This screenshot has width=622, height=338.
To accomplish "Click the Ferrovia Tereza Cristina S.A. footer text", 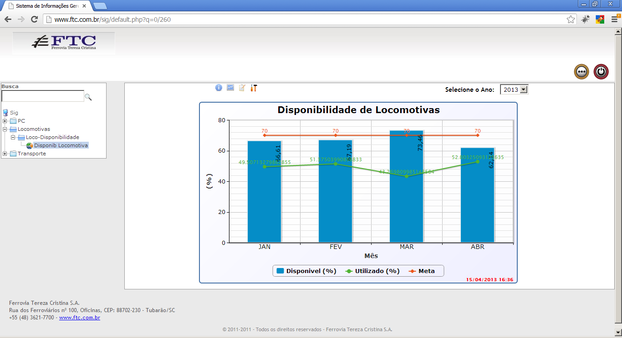I will 44,303.
